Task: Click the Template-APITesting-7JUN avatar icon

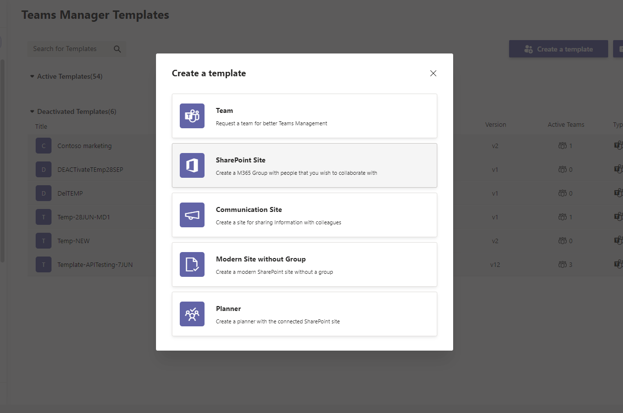Action: pyautogui.click(x=44, y=264)
